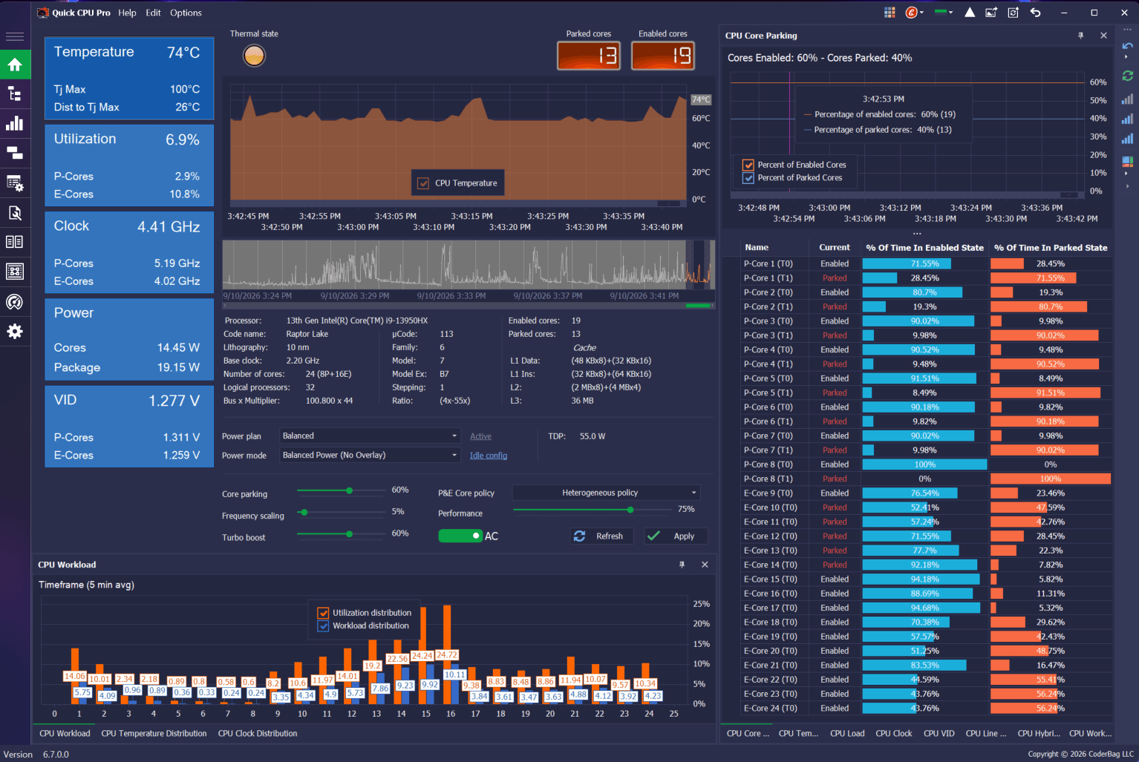Open the P&E Core policy dropdown
Screen dimensions: 1139x762
click(606, 493)
